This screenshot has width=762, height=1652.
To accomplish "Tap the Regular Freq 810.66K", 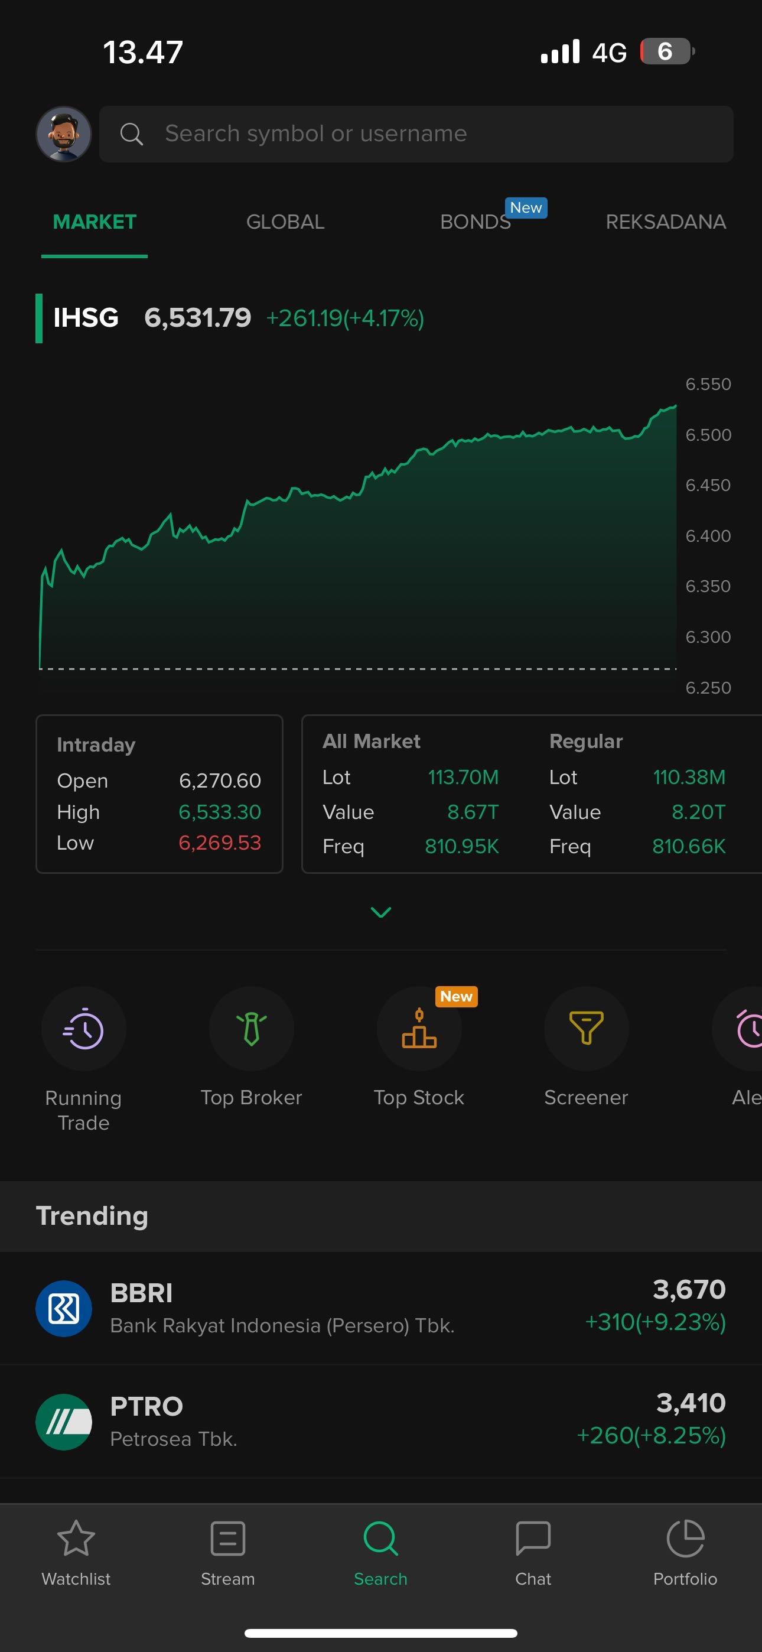I will pos(689,847).
